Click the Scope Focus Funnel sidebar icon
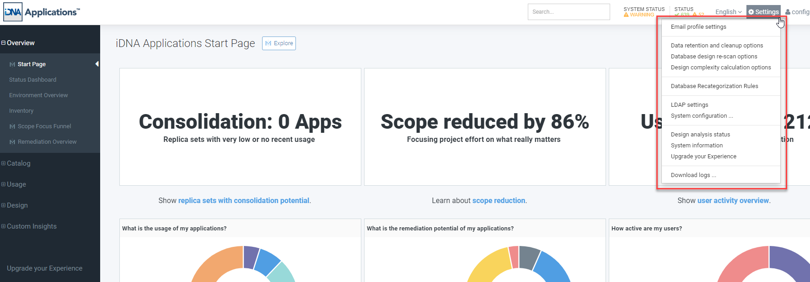Screen dimensions: 810x282 12,126
